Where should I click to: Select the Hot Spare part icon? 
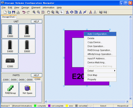coord(27,89)
